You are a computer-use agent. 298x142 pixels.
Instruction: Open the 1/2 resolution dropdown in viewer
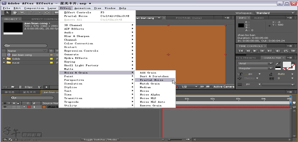tap(189, 87)
